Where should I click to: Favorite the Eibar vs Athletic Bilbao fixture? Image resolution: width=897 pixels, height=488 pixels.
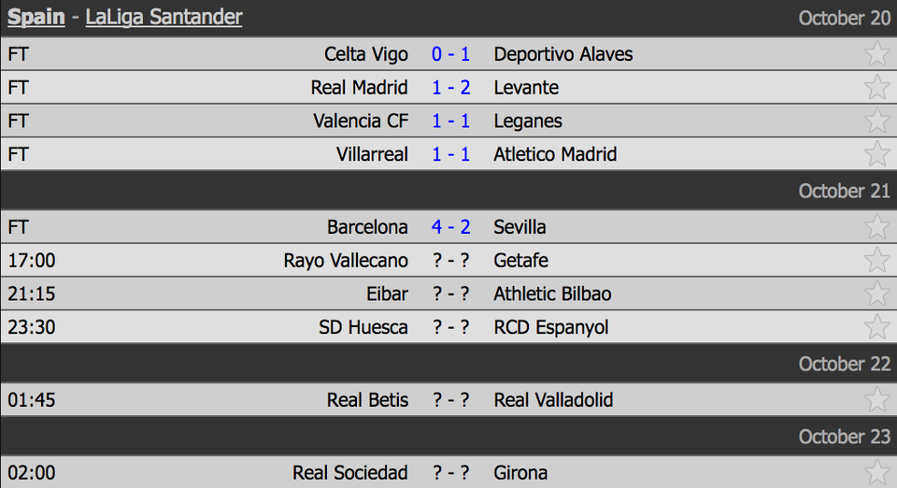(x=876, y=293)
